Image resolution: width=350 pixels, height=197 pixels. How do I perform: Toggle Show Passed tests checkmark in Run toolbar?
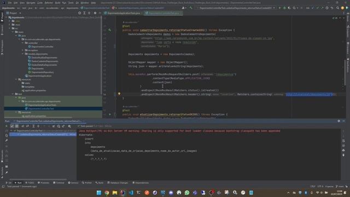[12, 126]
